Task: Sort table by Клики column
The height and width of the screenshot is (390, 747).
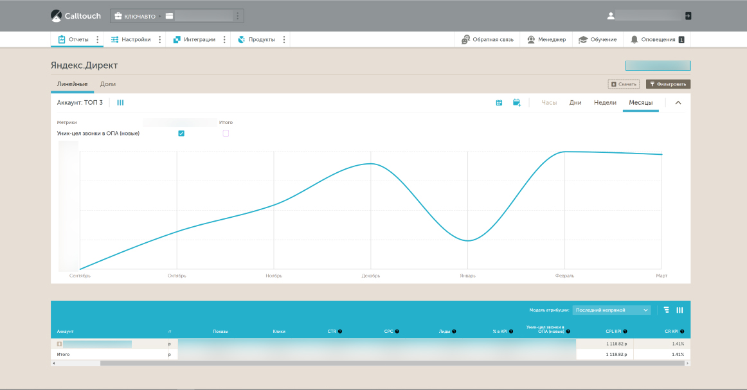Action: (279, 332)
